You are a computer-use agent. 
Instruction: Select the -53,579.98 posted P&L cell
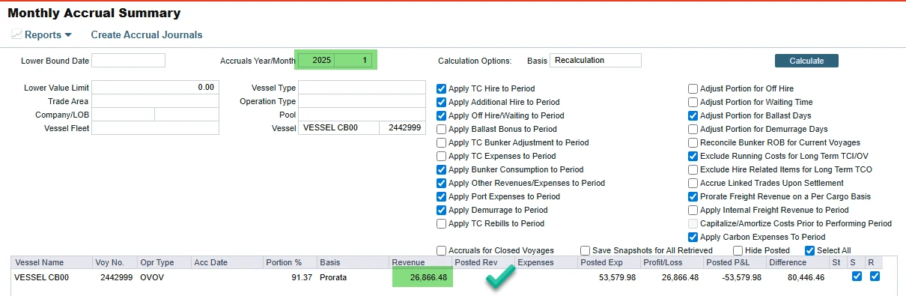click(x=735, y=277)
